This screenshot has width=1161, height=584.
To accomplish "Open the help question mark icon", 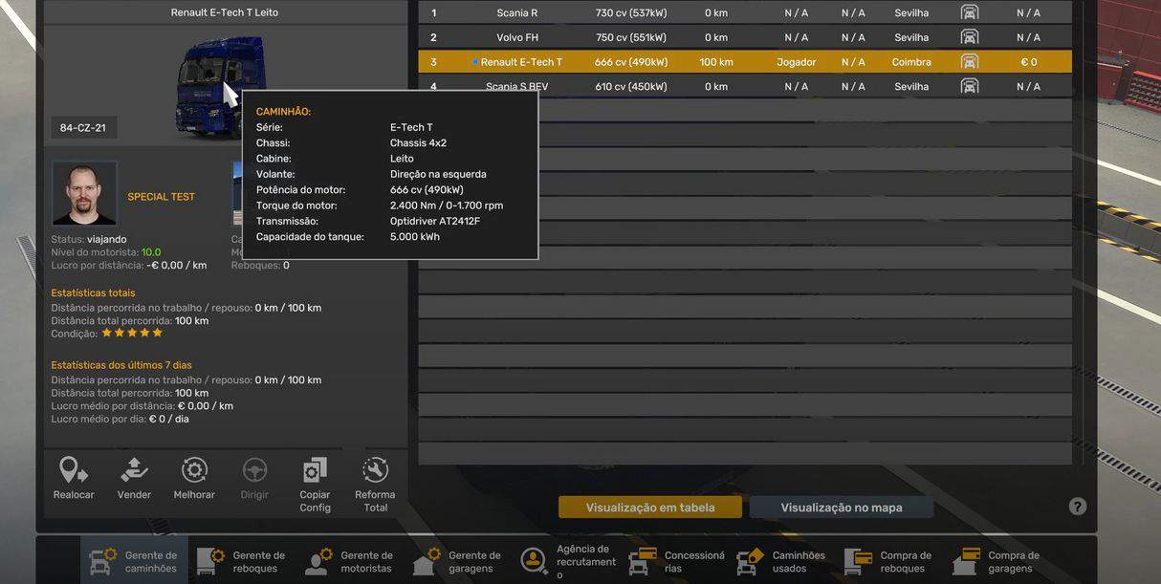I will coord(1078,507).
